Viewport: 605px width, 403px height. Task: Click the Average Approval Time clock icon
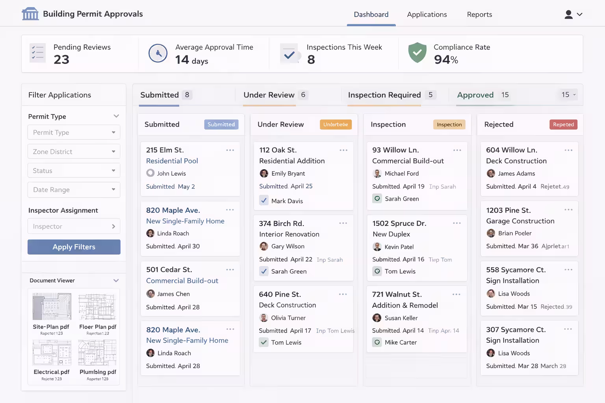158,54
